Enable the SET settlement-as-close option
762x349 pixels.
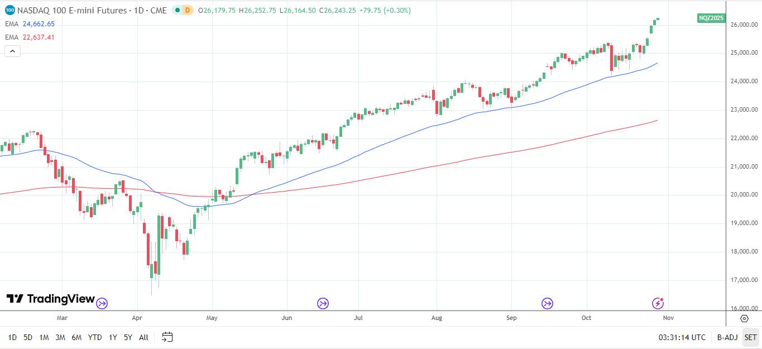point(750,337)
